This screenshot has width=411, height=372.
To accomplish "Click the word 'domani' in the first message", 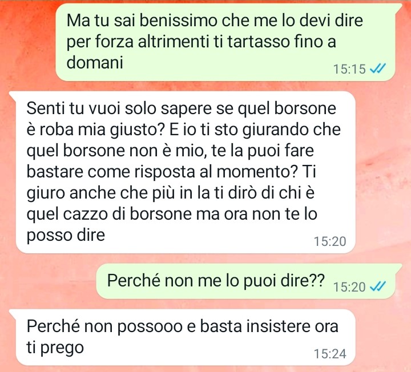I will (x=95, y=62).
